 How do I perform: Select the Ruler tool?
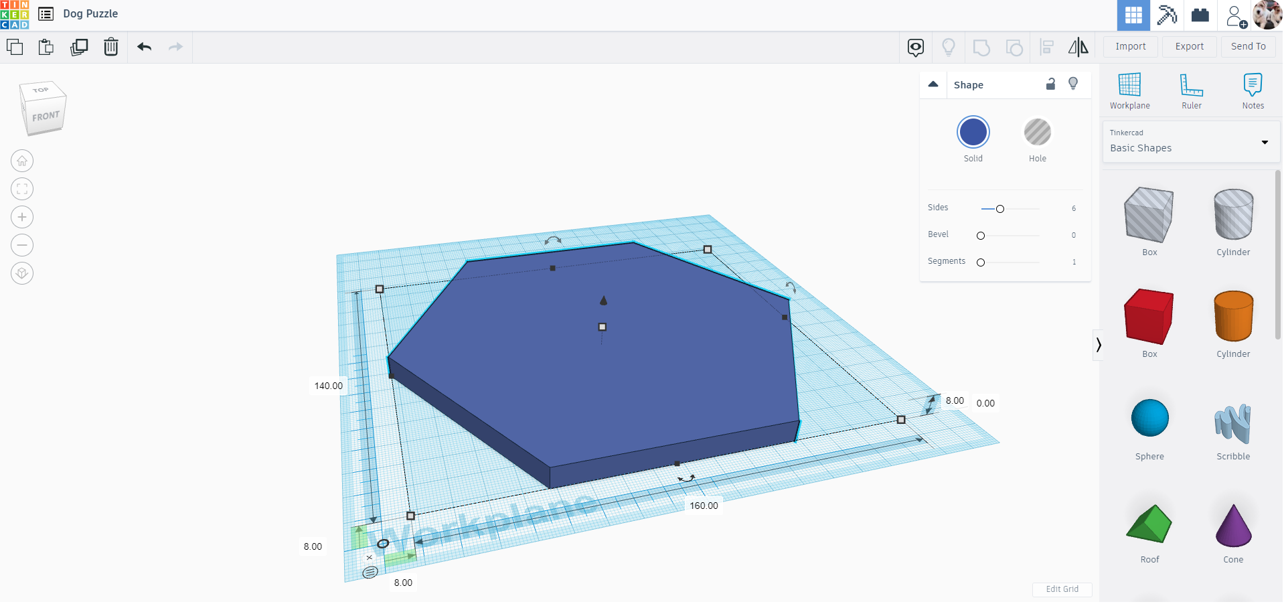point(1192,91)
